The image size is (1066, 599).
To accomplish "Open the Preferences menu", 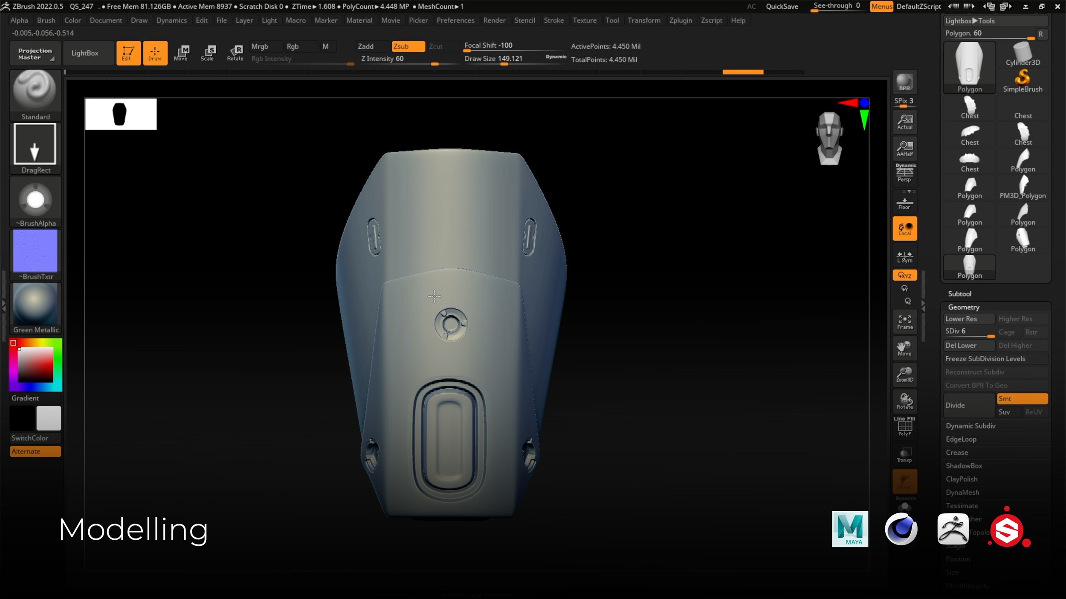I will tap(455, 20).
